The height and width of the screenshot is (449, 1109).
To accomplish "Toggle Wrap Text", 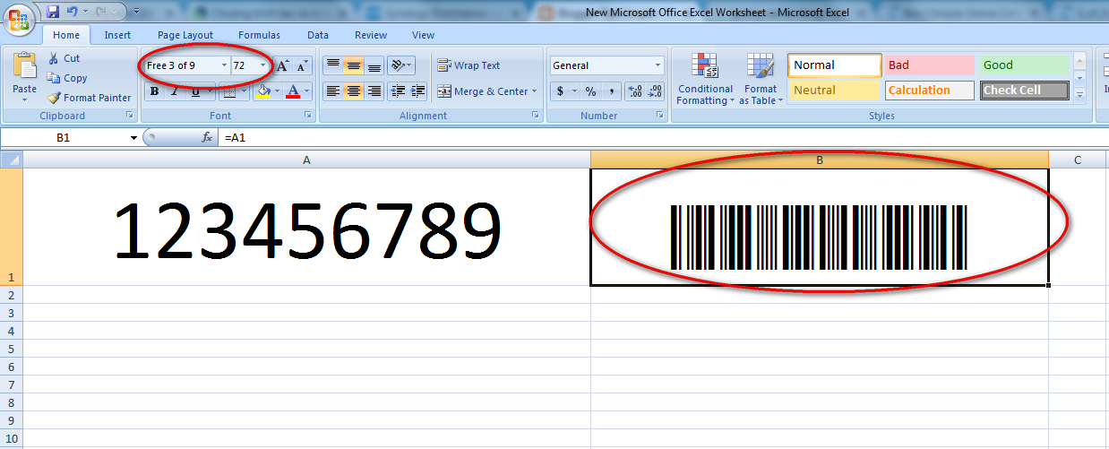I will click(469, 65).
